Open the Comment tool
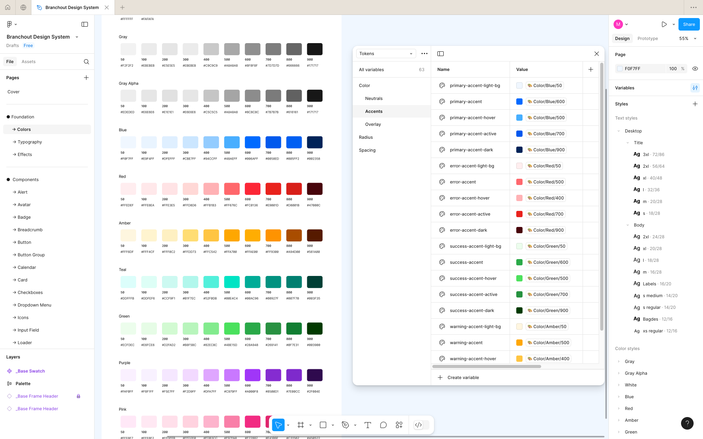 click(383, 425)
